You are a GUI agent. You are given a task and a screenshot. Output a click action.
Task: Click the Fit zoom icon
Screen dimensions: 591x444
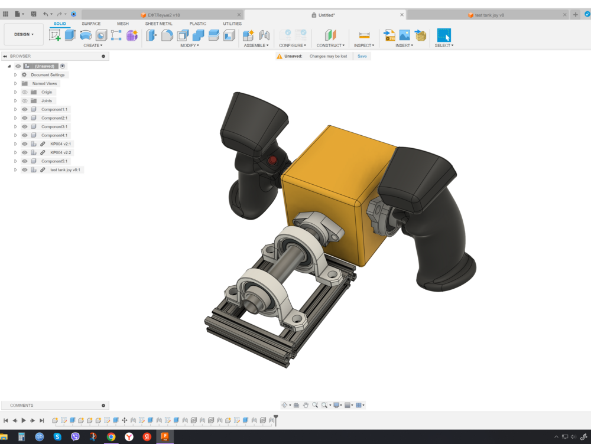click(x=324, y=405)
